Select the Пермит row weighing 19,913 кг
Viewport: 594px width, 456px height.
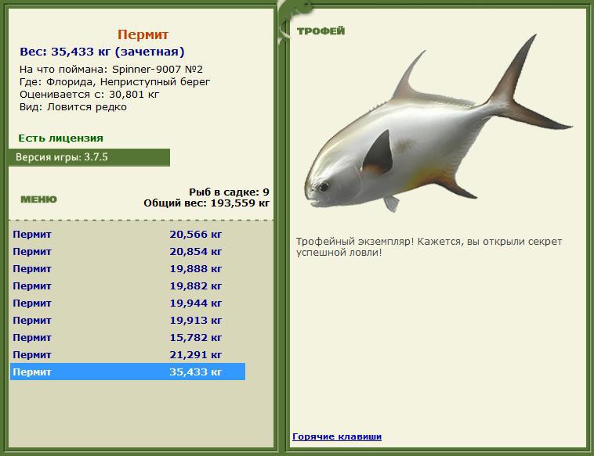tap(128, 320)
